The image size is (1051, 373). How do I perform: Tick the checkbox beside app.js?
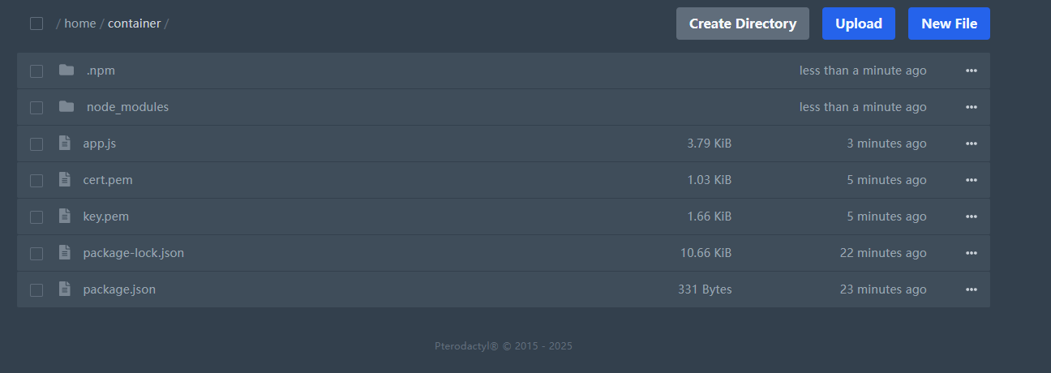tap(36, 144)
